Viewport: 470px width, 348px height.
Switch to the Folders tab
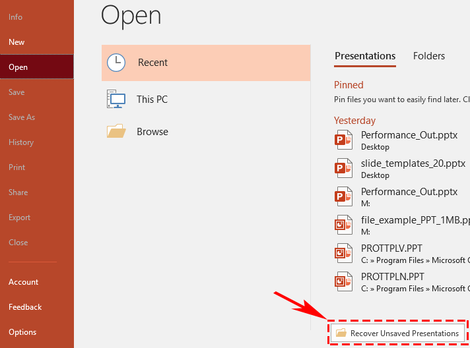coord(429,56)
